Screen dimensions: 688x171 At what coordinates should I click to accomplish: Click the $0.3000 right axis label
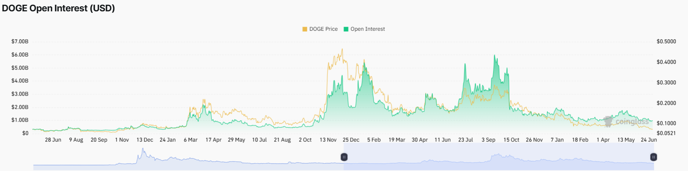[x=666, y=82]
